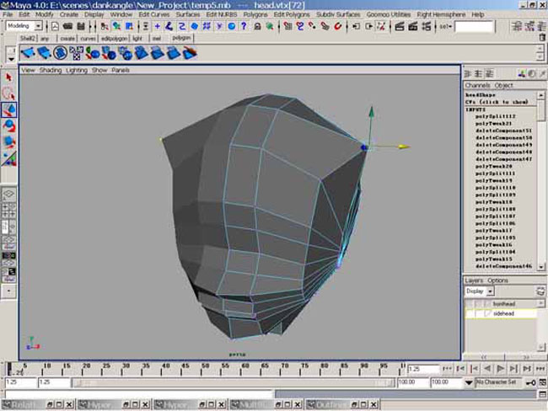Activate the Rotate tool in toolbox

(x=8, y=125)
